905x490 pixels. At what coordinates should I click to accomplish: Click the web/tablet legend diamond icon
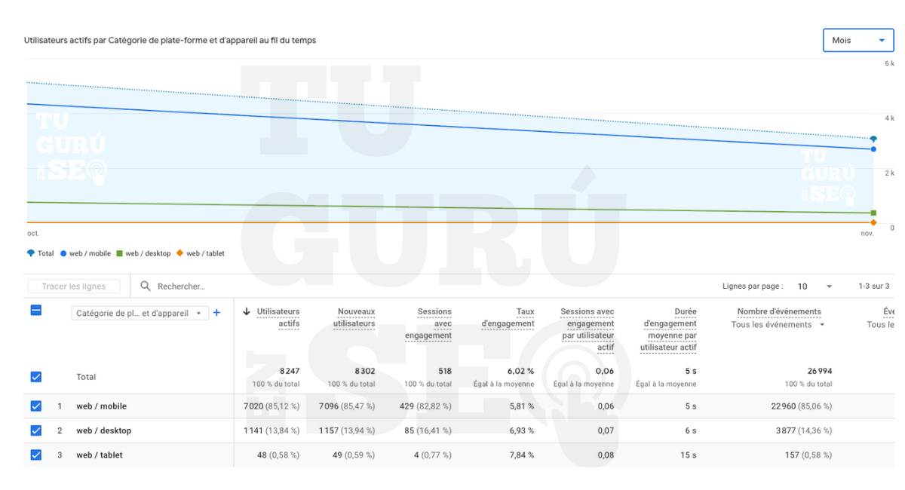click(x=179, y=253)
